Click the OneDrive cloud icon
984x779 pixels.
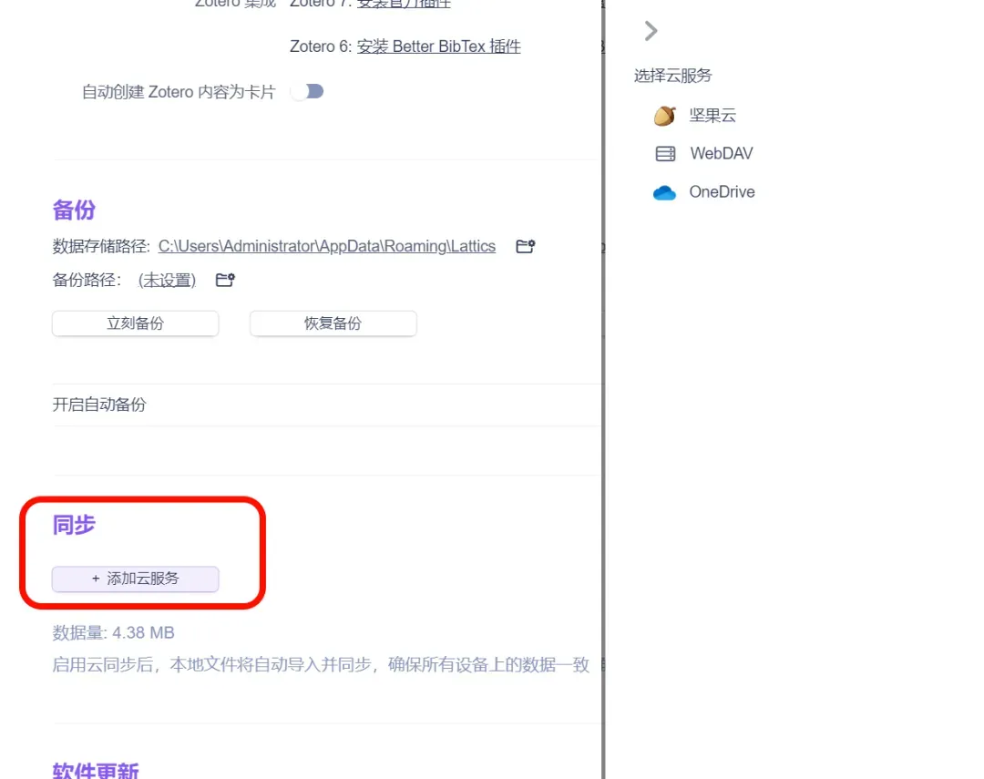click(x=664, y=193)
